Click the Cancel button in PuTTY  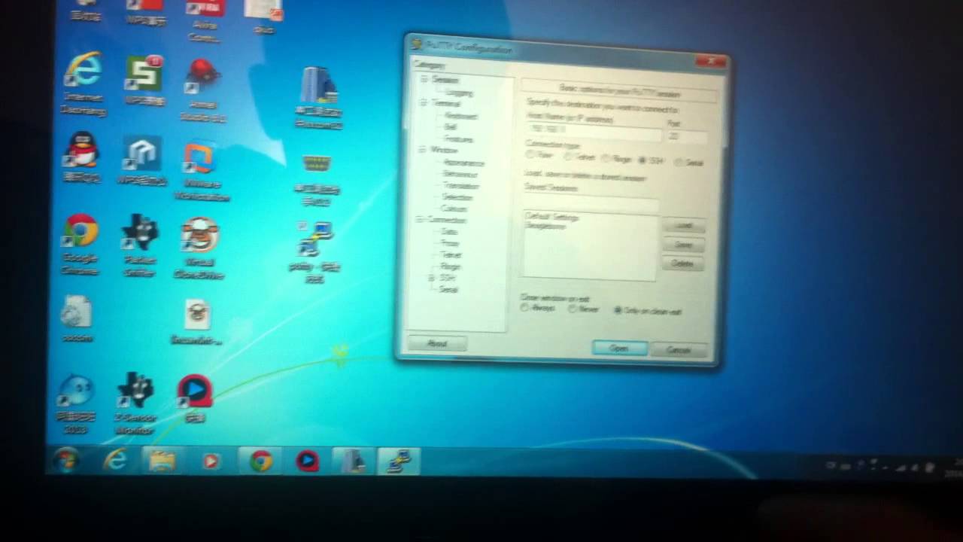(x=679, y=350)
